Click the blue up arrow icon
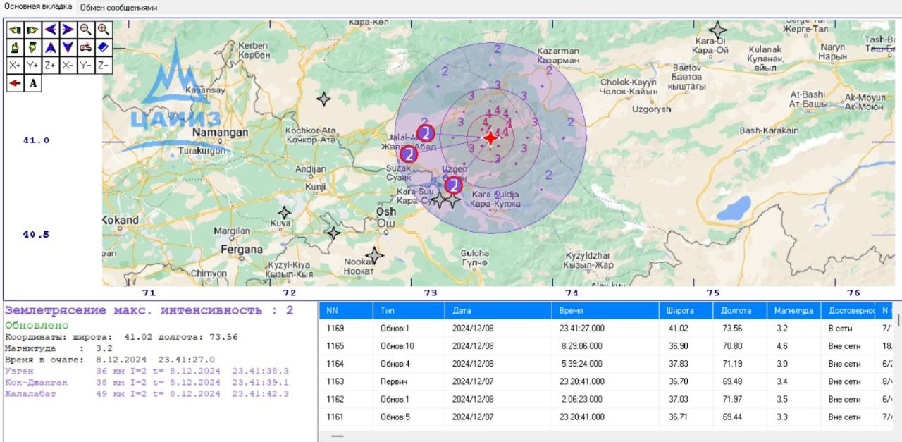902x442 pixels. (50, 47)
